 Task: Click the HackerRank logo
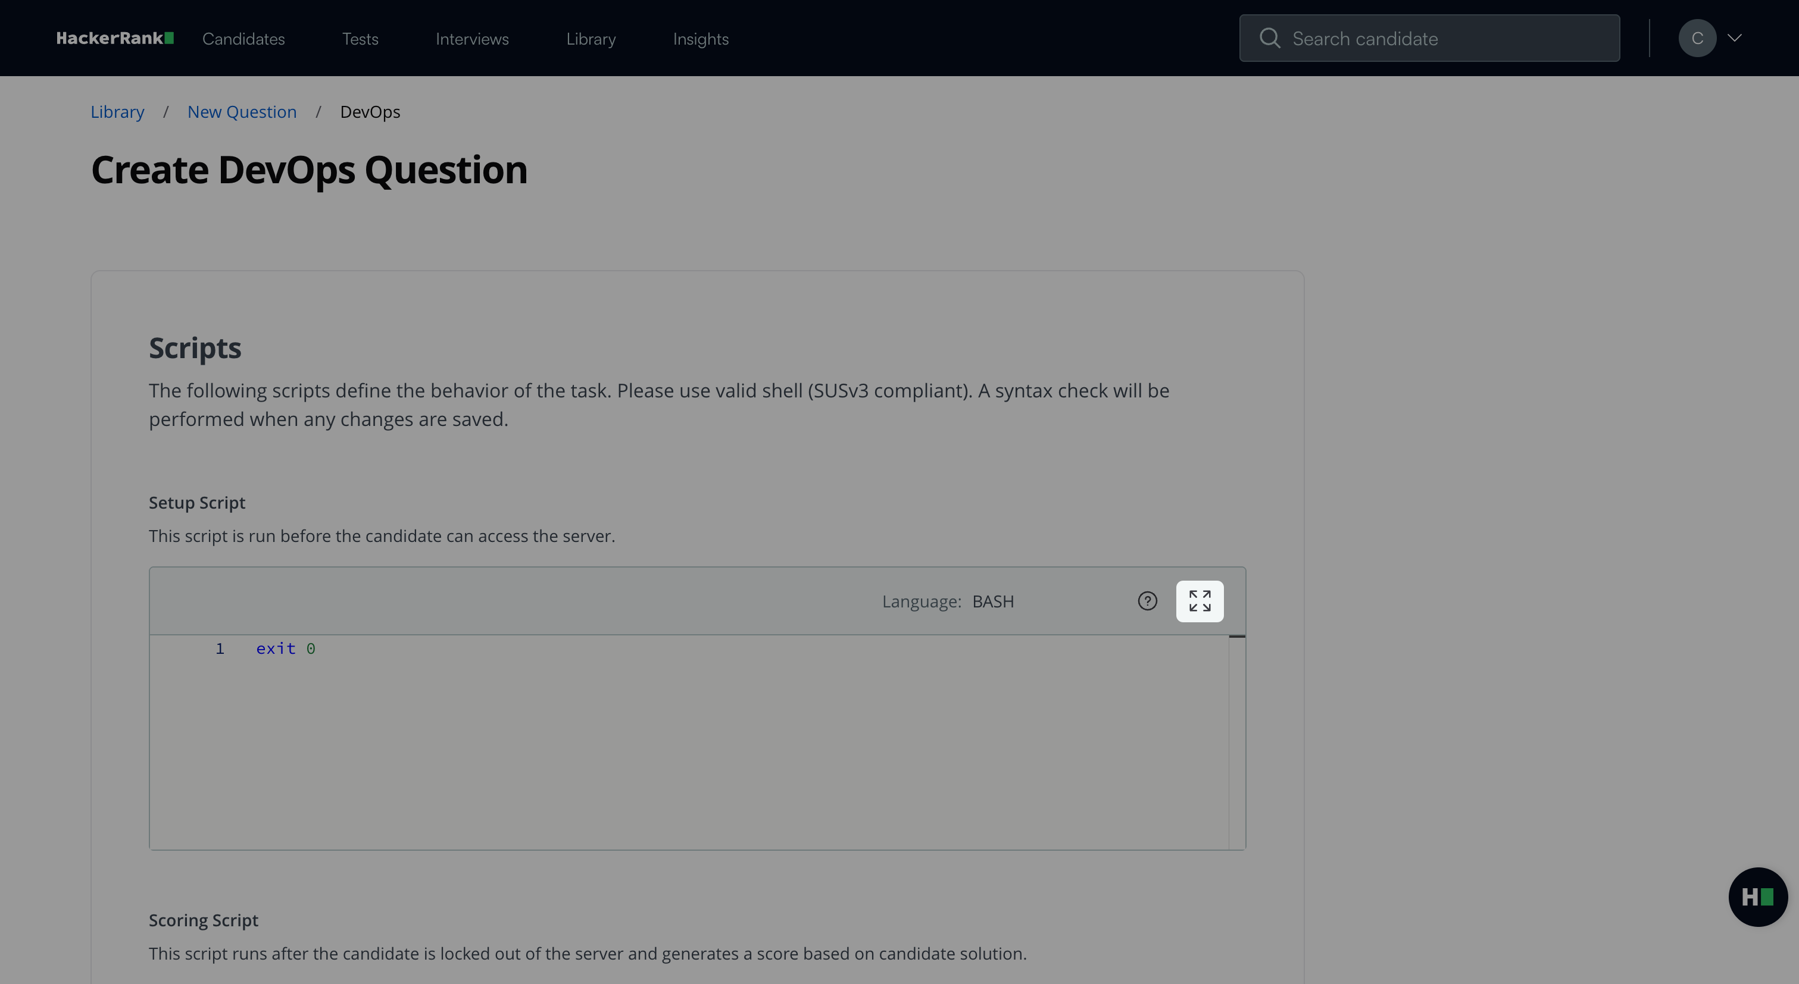114,39
